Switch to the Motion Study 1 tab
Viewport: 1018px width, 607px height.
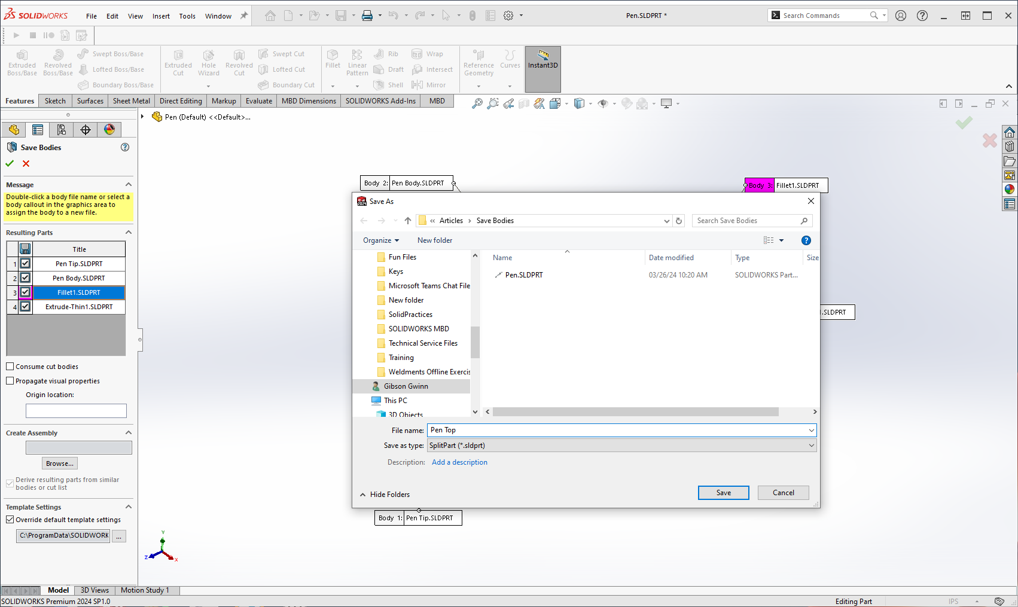pos(145,590)
